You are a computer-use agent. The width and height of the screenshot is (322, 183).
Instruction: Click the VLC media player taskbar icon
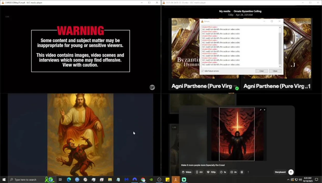[x=176, y=180]
